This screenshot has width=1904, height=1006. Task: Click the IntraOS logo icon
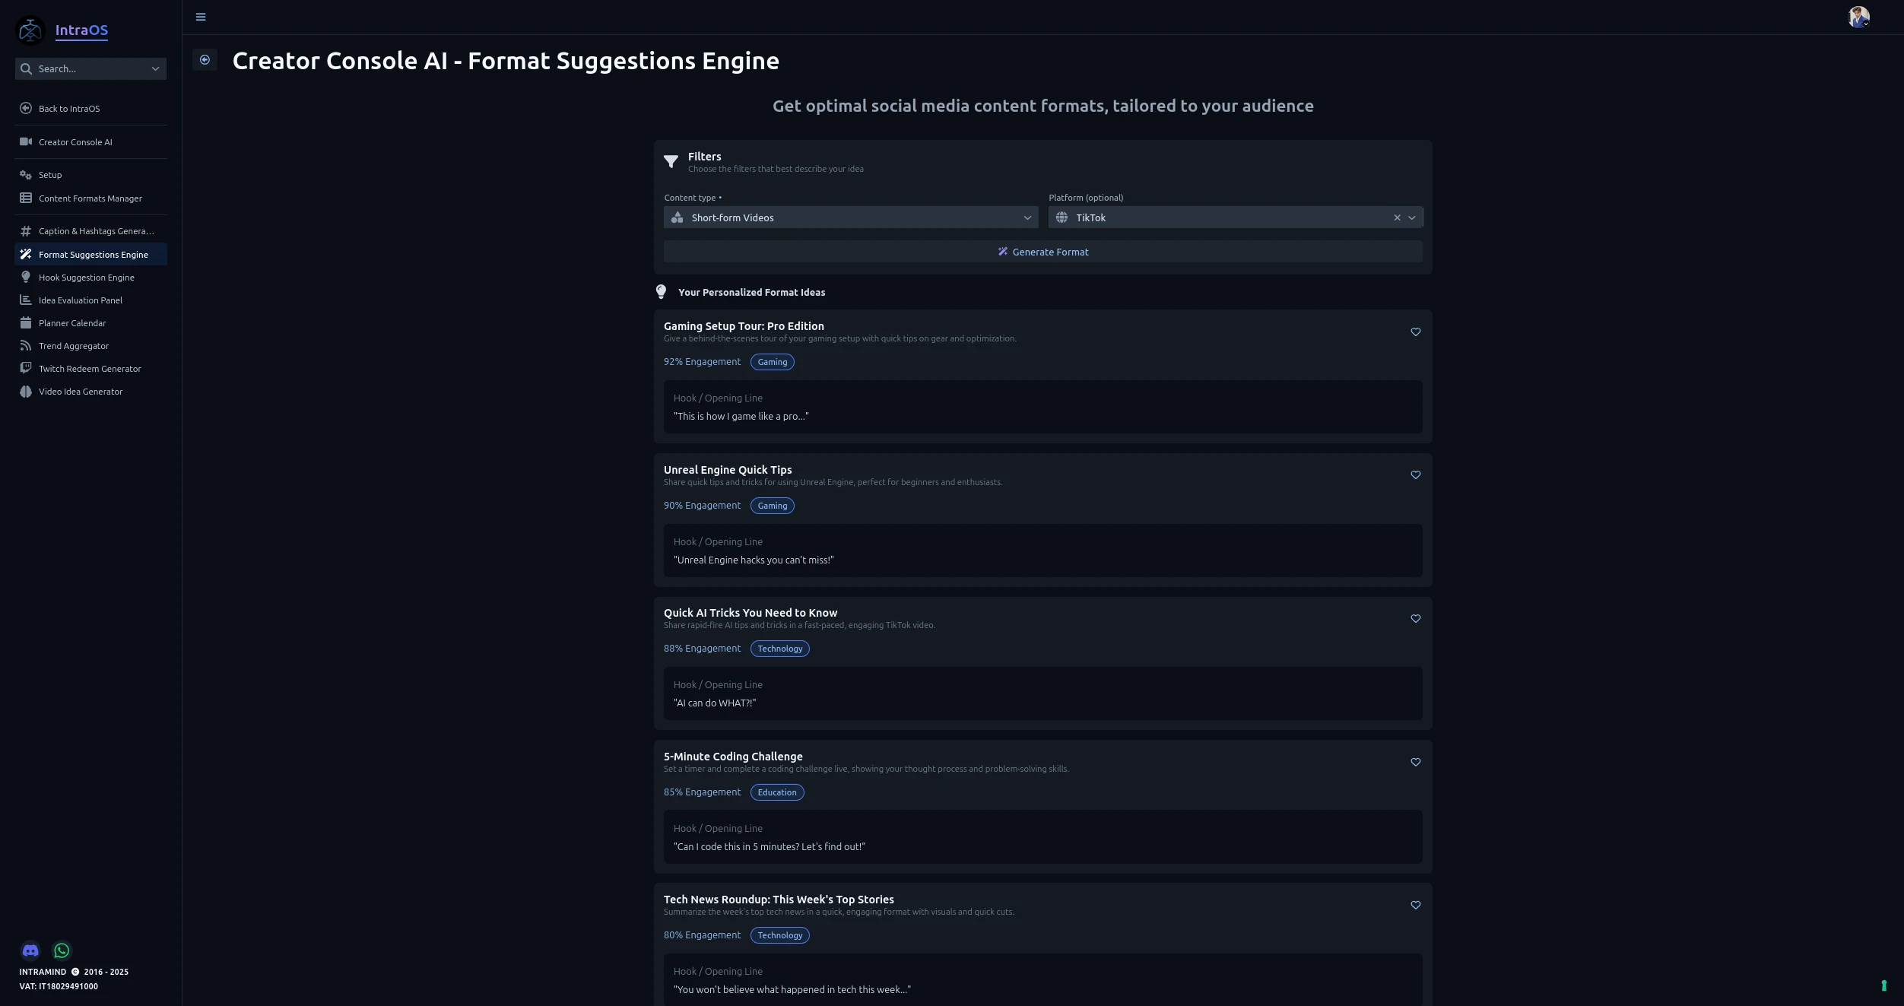coord(30,30)
